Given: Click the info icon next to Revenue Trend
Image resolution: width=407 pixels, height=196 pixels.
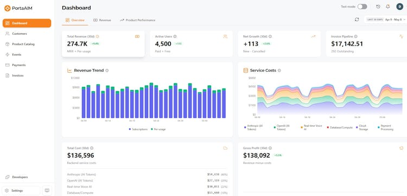Looking at the screenshot, I should 107,71.
